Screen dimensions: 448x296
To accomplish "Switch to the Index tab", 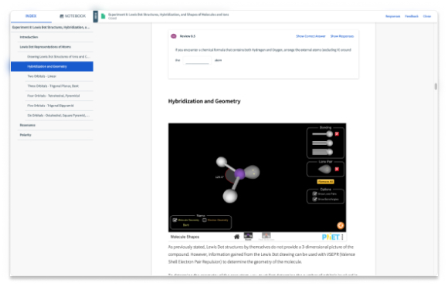I will coord(31,16).
